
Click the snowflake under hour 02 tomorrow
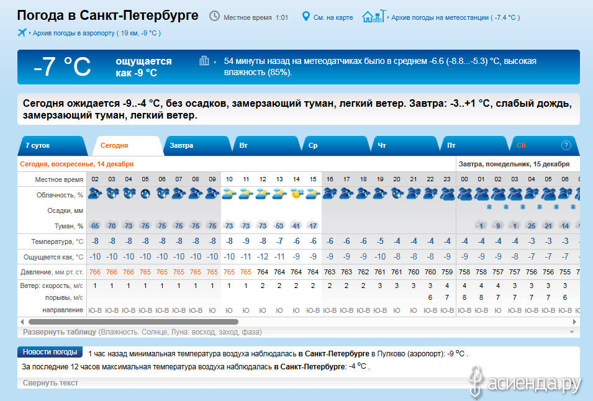point(498,207)
